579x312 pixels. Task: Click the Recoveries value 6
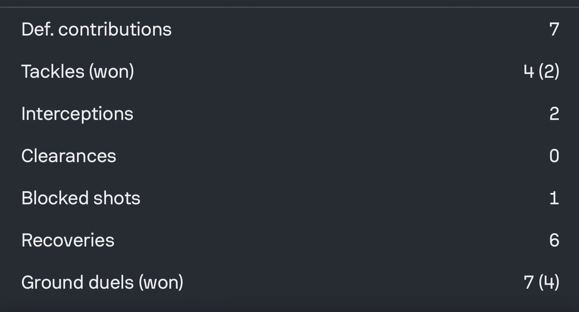coord(554,241)
